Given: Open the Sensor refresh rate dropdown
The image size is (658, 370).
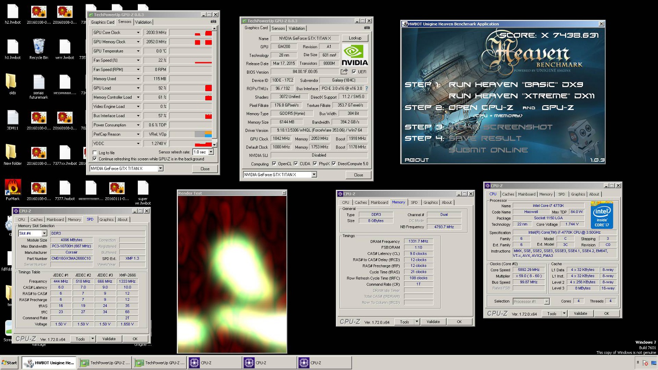Looking at the screenshot, I should 211,152.
